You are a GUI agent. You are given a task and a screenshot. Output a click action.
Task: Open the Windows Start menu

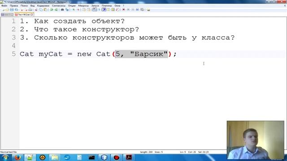tap(5, 157)
